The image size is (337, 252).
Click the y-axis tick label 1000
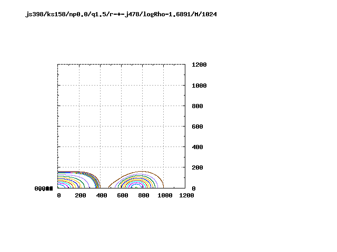coord(199,86)
